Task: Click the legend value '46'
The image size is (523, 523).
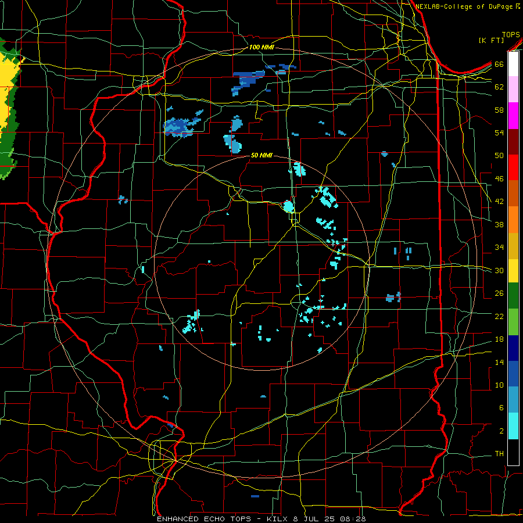Action: point(499,179)
